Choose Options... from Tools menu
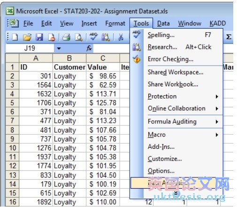 [176, 171]
